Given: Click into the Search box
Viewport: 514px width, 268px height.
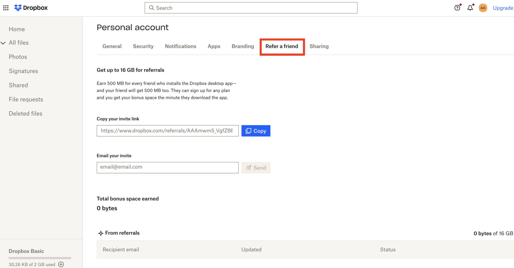Looking at the screenshot, I should coord(251,8).
